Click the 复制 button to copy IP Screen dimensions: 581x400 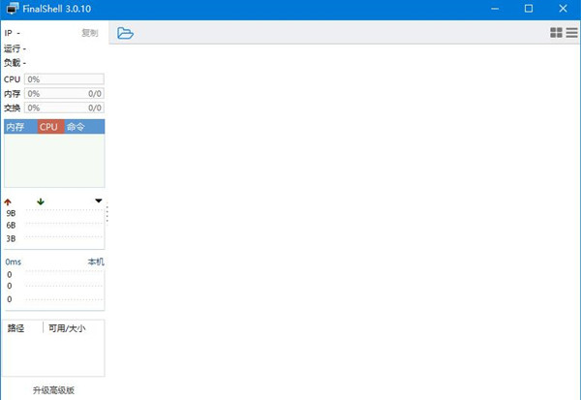tap(90, 33)
